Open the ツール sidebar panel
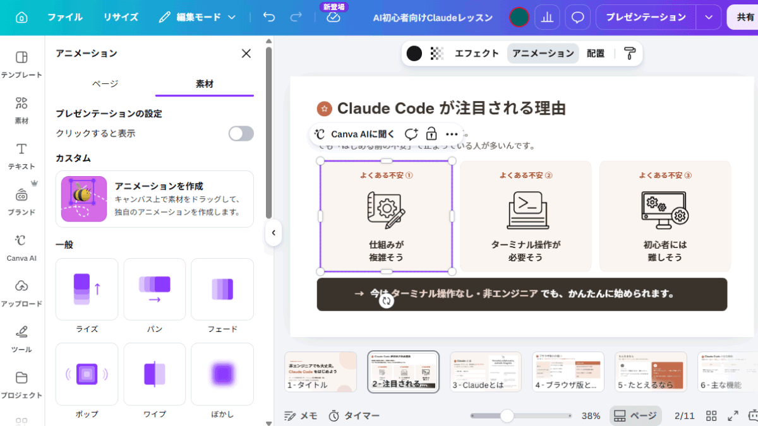 (21, 340)
